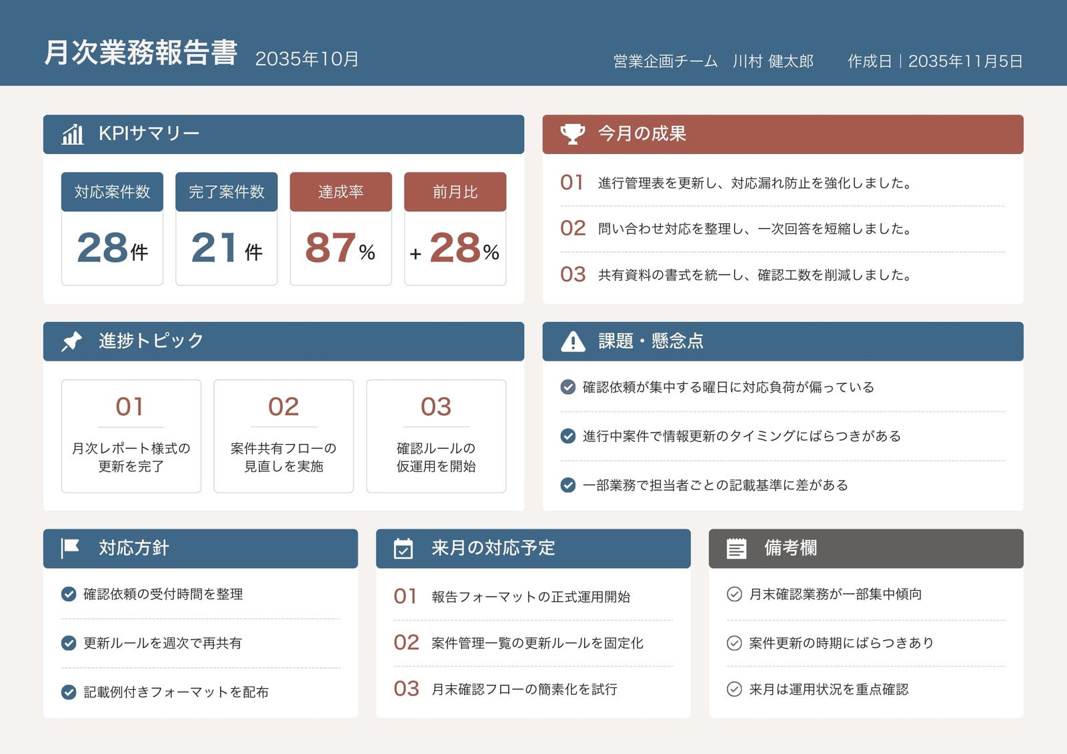Screen dimensions: 1067x754
Task: Click issue text 一部業務で担当者ごとの記載基準に差がある
Action: coord(716,485)
